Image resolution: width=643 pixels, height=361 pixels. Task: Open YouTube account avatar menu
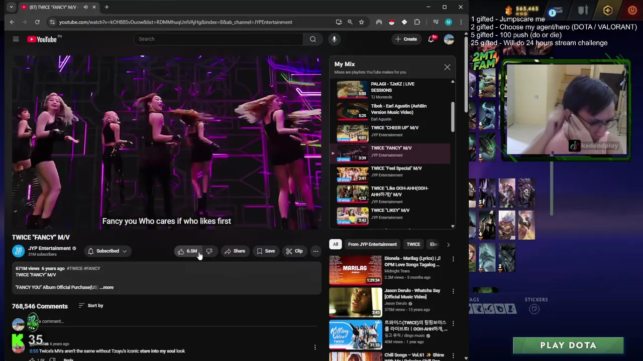449,39
